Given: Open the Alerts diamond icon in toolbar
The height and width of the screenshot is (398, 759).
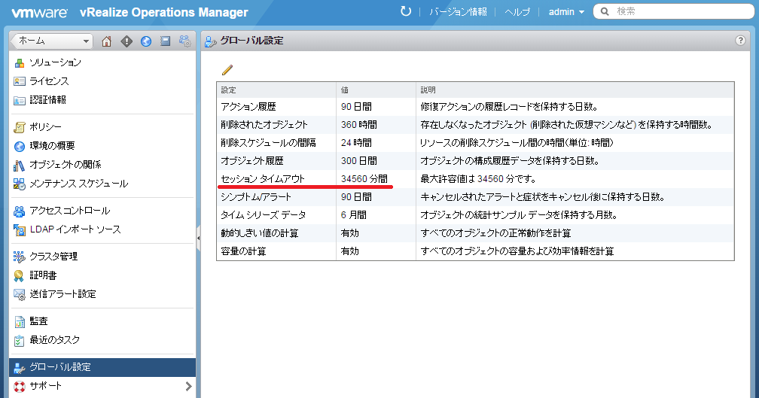Looking at the screenshot, I should [126, 41].
